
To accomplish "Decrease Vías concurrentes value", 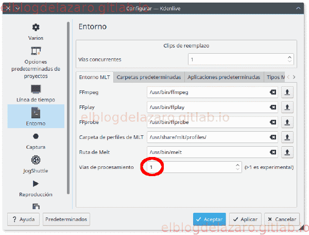I will (289, 61).
